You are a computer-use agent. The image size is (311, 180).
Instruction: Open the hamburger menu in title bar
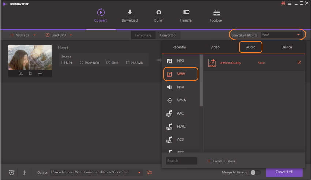point(289,3)
